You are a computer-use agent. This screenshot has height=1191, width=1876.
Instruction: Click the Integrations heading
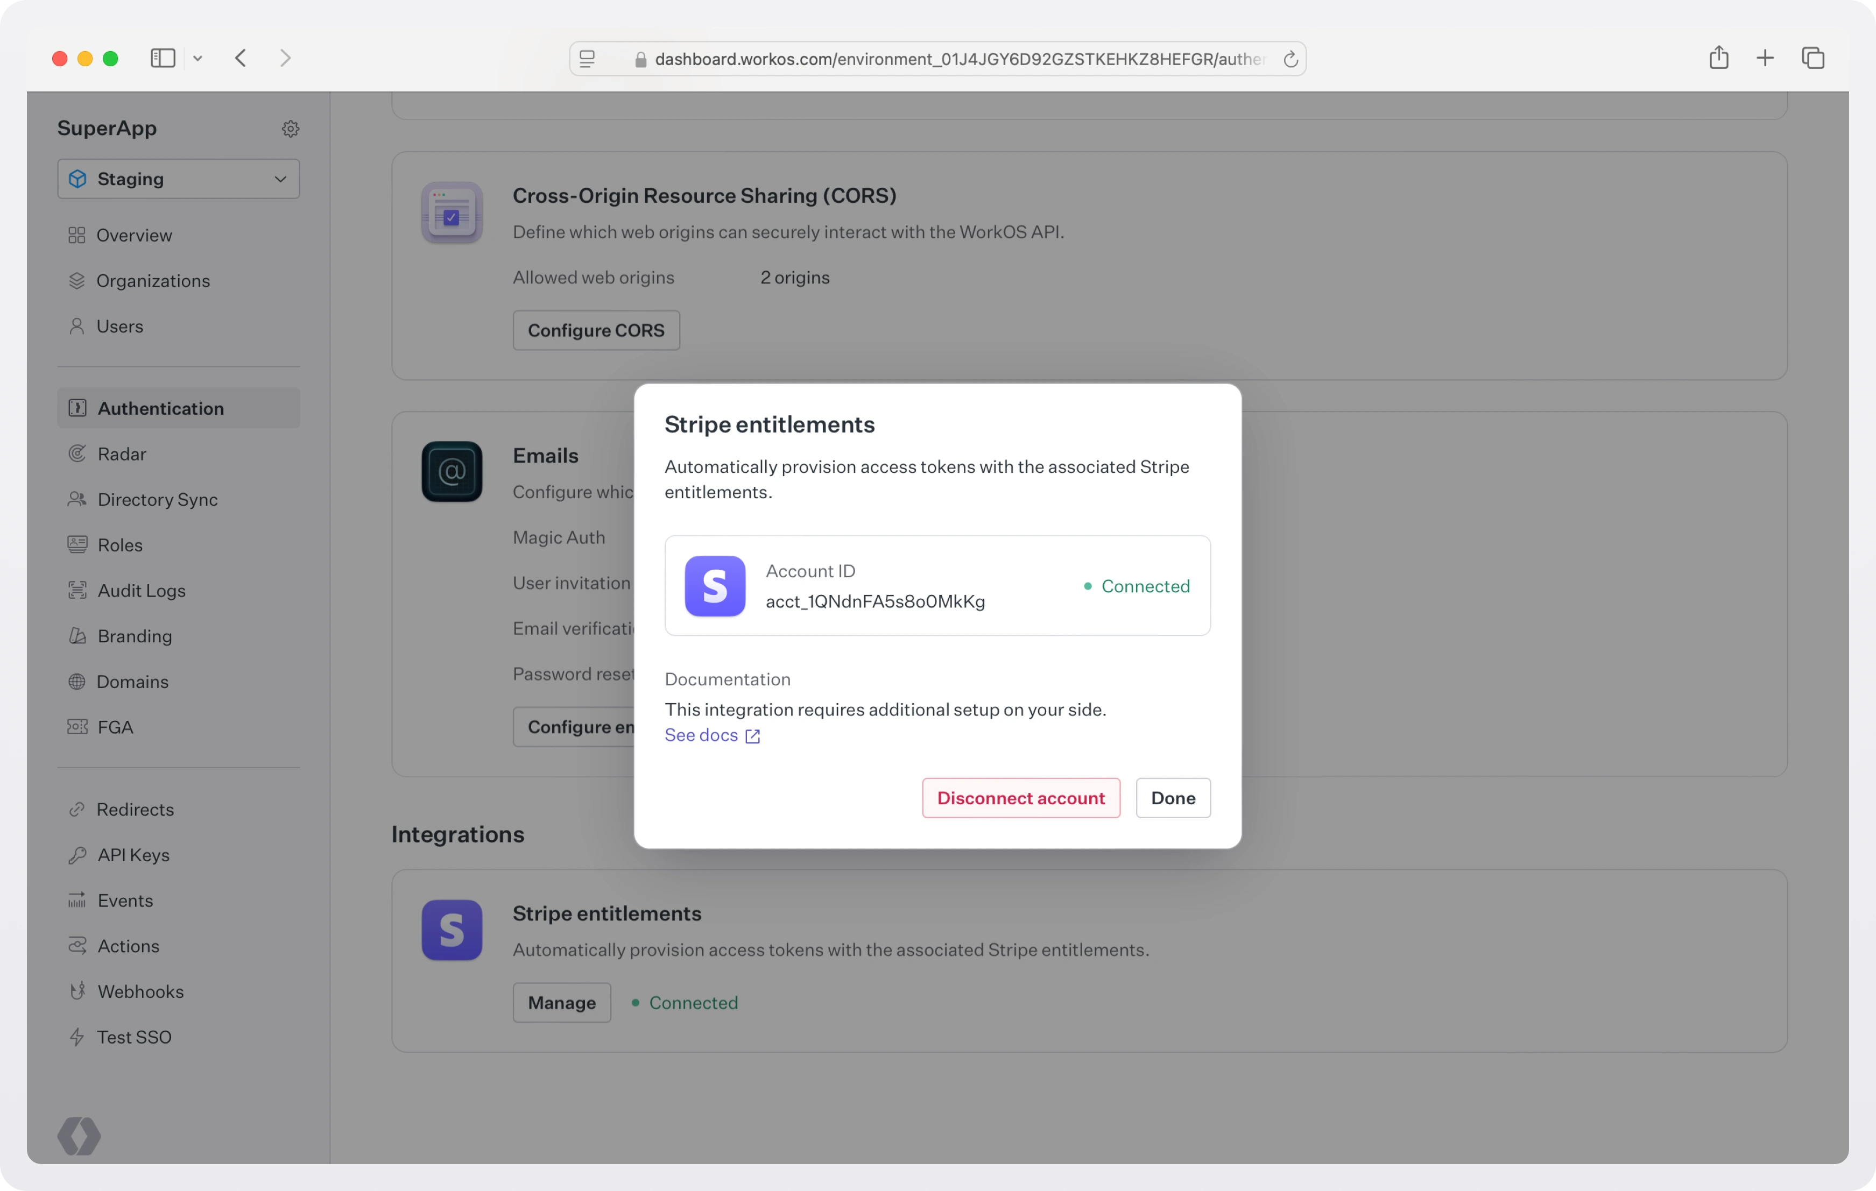click(x=457, y=835)
